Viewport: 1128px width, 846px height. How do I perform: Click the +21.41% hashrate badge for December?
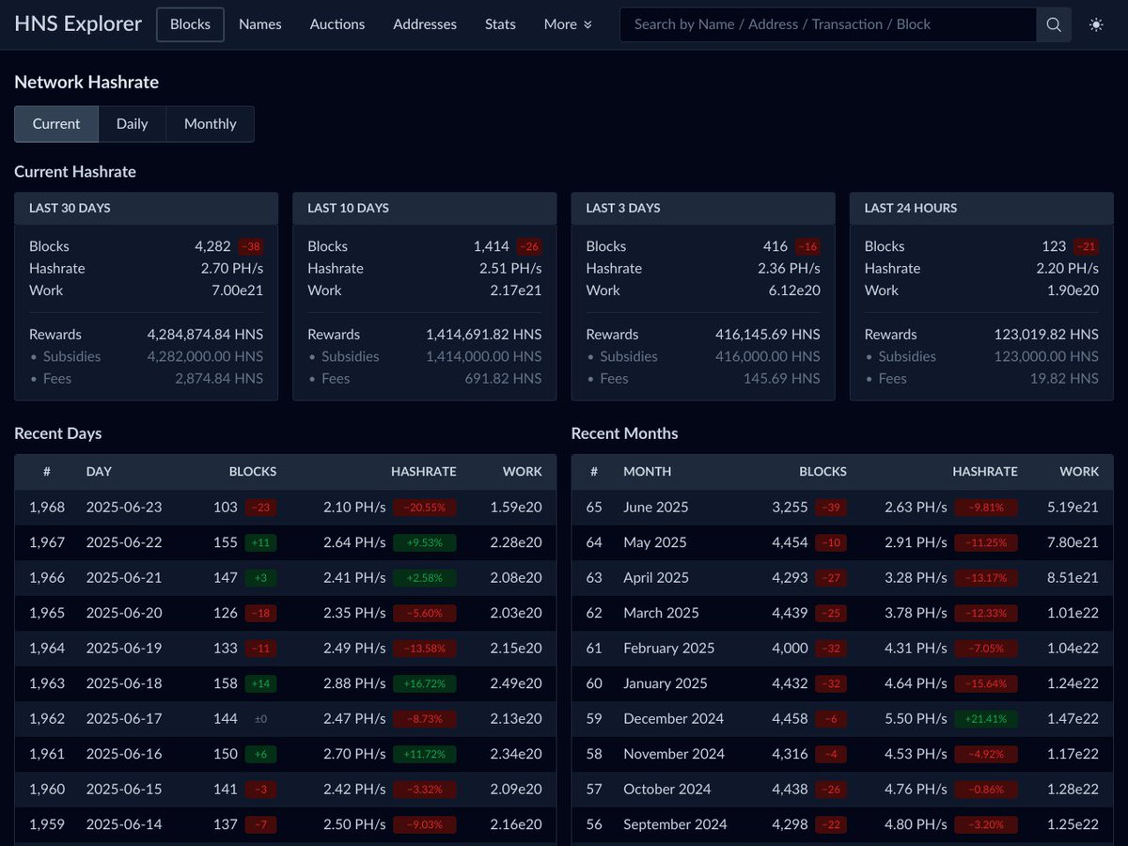(x=986, y=719)
